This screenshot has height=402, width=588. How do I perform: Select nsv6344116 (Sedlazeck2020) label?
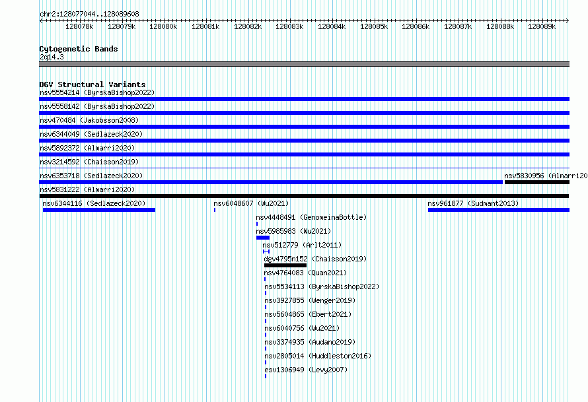pos(94,203)
